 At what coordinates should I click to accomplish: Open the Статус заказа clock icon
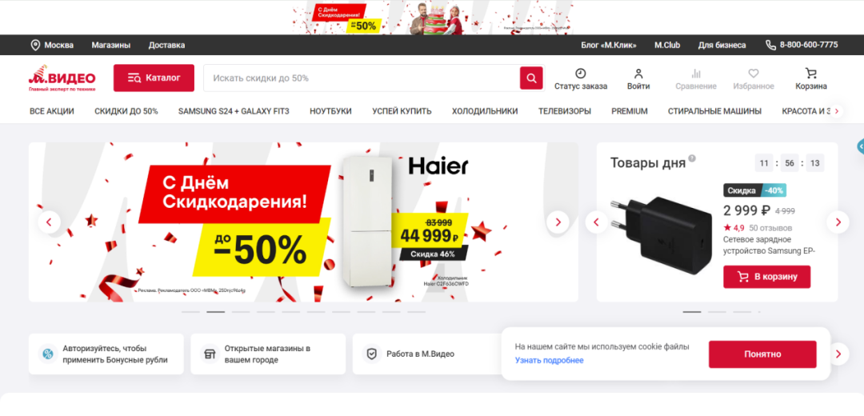580,74
